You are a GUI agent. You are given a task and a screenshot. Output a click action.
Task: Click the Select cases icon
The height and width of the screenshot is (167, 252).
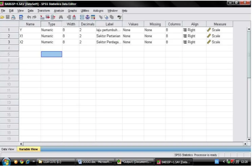click(93, 17)
